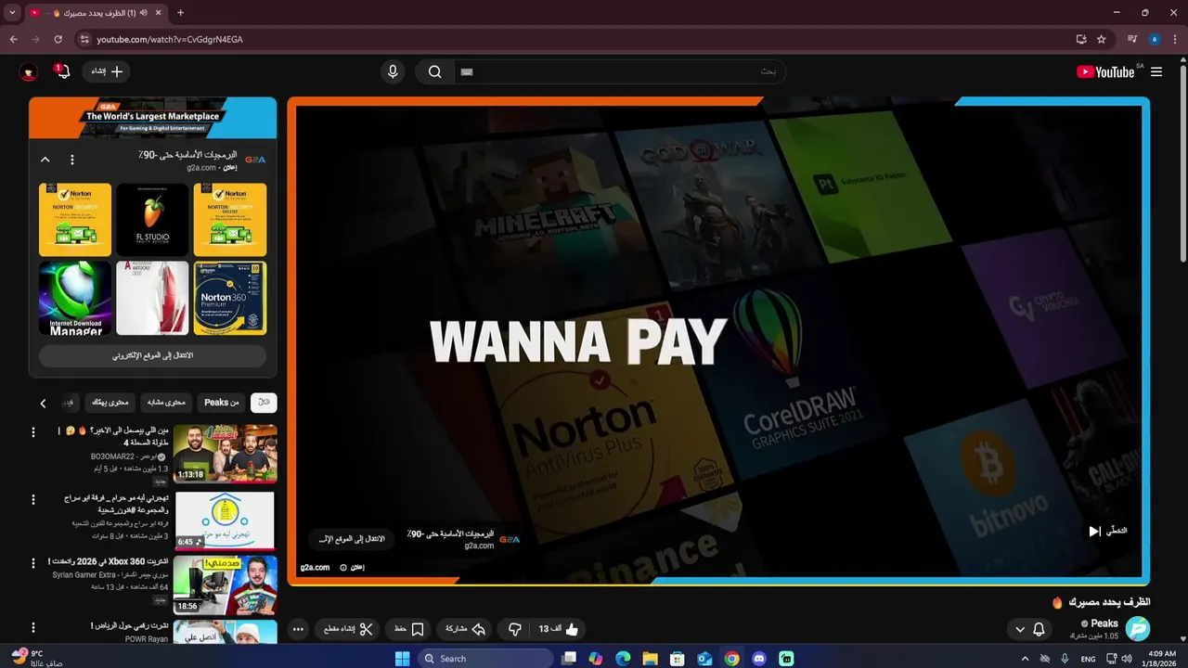
Task: Open the Chrome profile avatar
Action: click(1155, 39)
